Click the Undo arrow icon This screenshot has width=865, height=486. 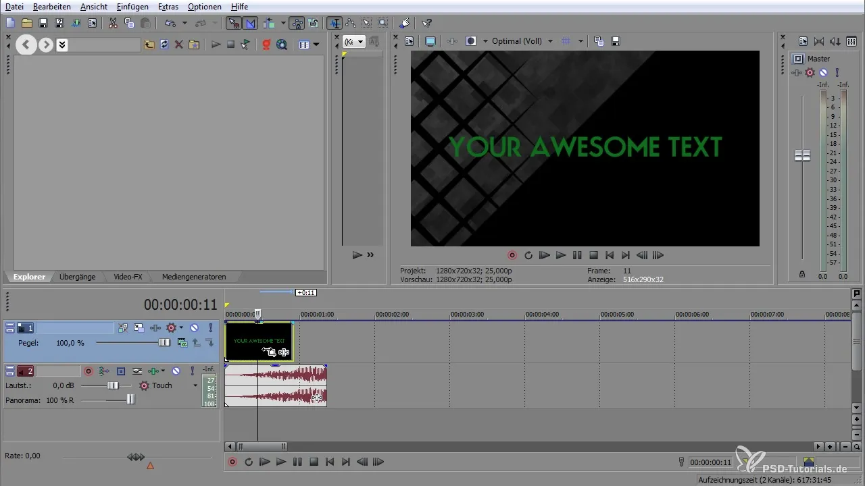tap(170, 23)
